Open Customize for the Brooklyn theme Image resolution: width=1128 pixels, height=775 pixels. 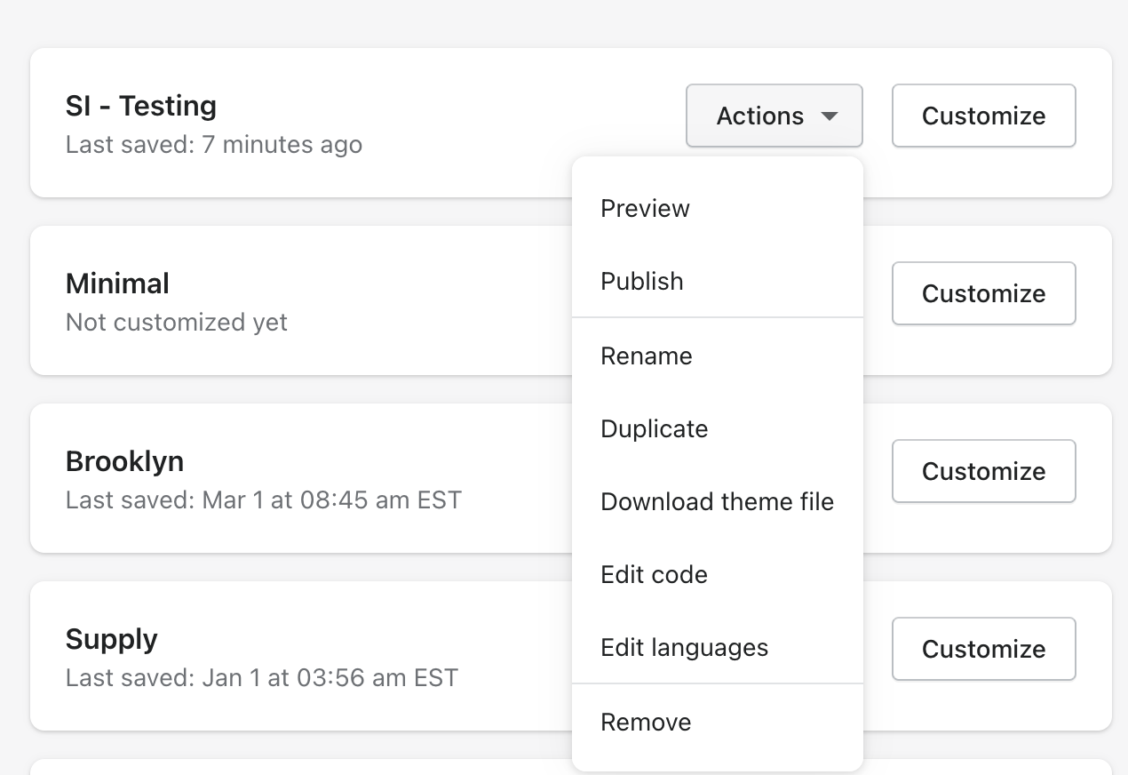983,471
